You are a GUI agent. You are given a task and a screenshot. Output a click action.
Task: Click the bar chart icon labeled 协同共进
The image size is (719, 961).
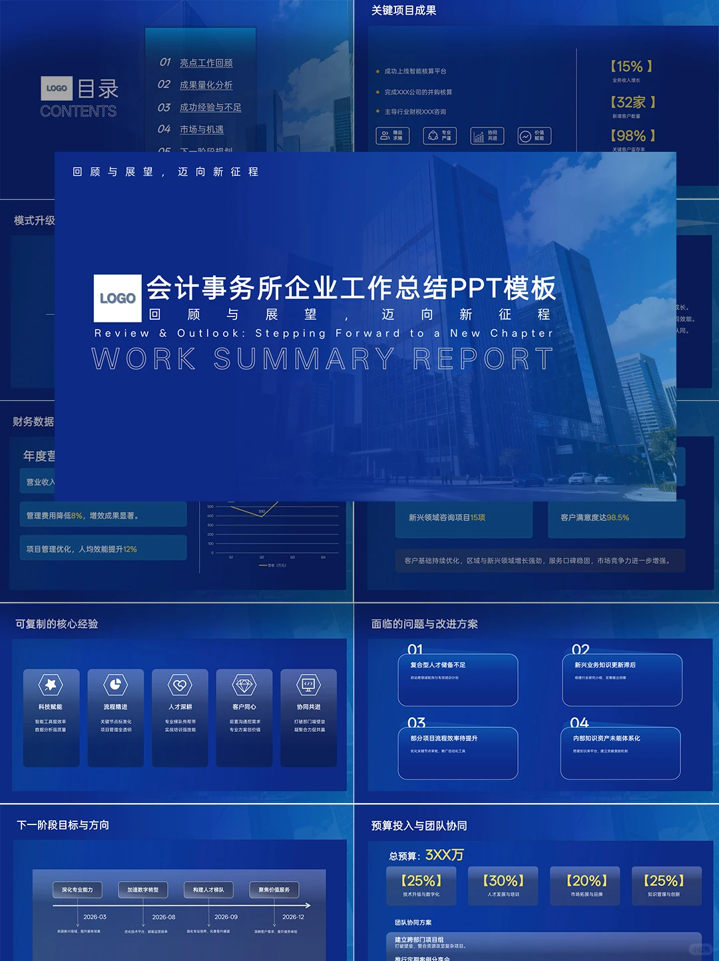[x=487, y=136]
